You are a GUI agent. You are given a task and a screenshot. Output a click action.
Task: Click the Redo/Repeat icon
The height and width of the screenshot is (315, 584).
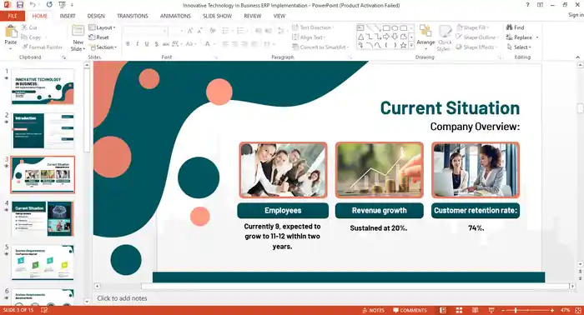coord(49,5)
